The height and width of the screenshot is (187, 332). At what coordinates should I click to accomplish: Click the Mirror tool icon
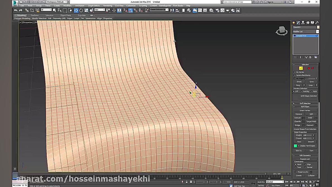172,10
